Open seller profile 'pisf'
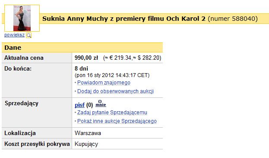 pyautogui.click(x=79, y=105)
